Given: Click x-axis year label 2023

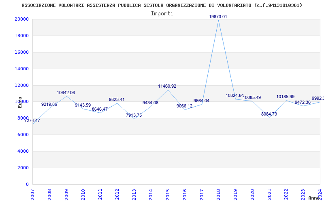Looking at the screenshot, I should click(303, 195).
